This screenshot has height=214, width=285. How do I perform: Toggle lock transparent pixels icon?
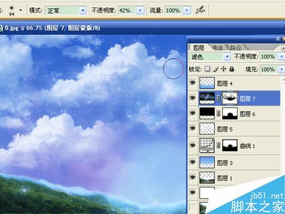click(207, 69)
